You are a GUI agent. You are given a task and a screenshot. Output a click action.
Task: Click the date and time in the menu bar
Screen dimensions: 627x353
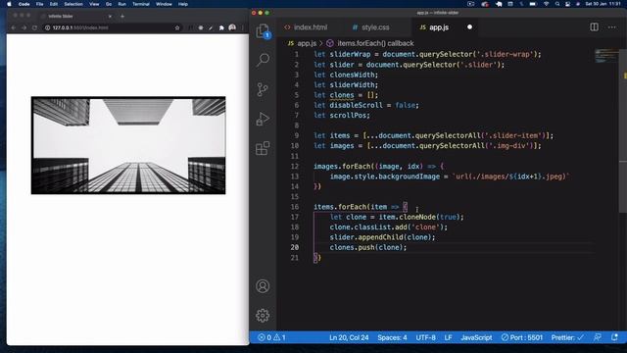tap(603, 4)
